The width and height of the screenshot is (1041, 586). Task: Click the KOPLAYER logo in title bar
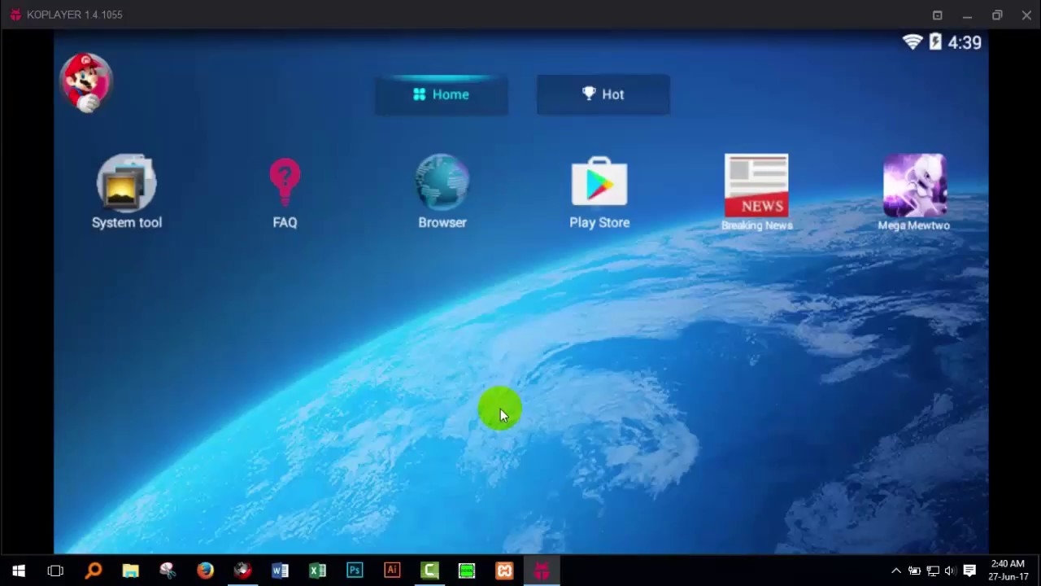[15, 15]
